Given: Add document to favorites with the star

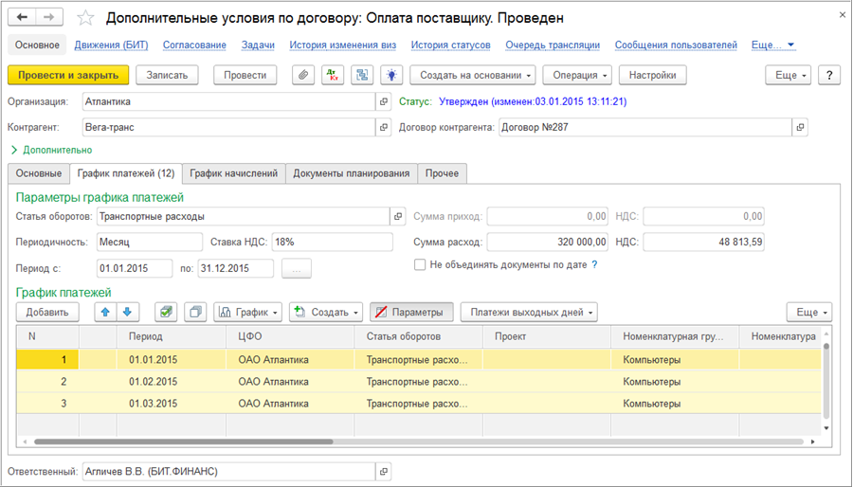Looking at the screenshot, I should click(x=85, y=18).
